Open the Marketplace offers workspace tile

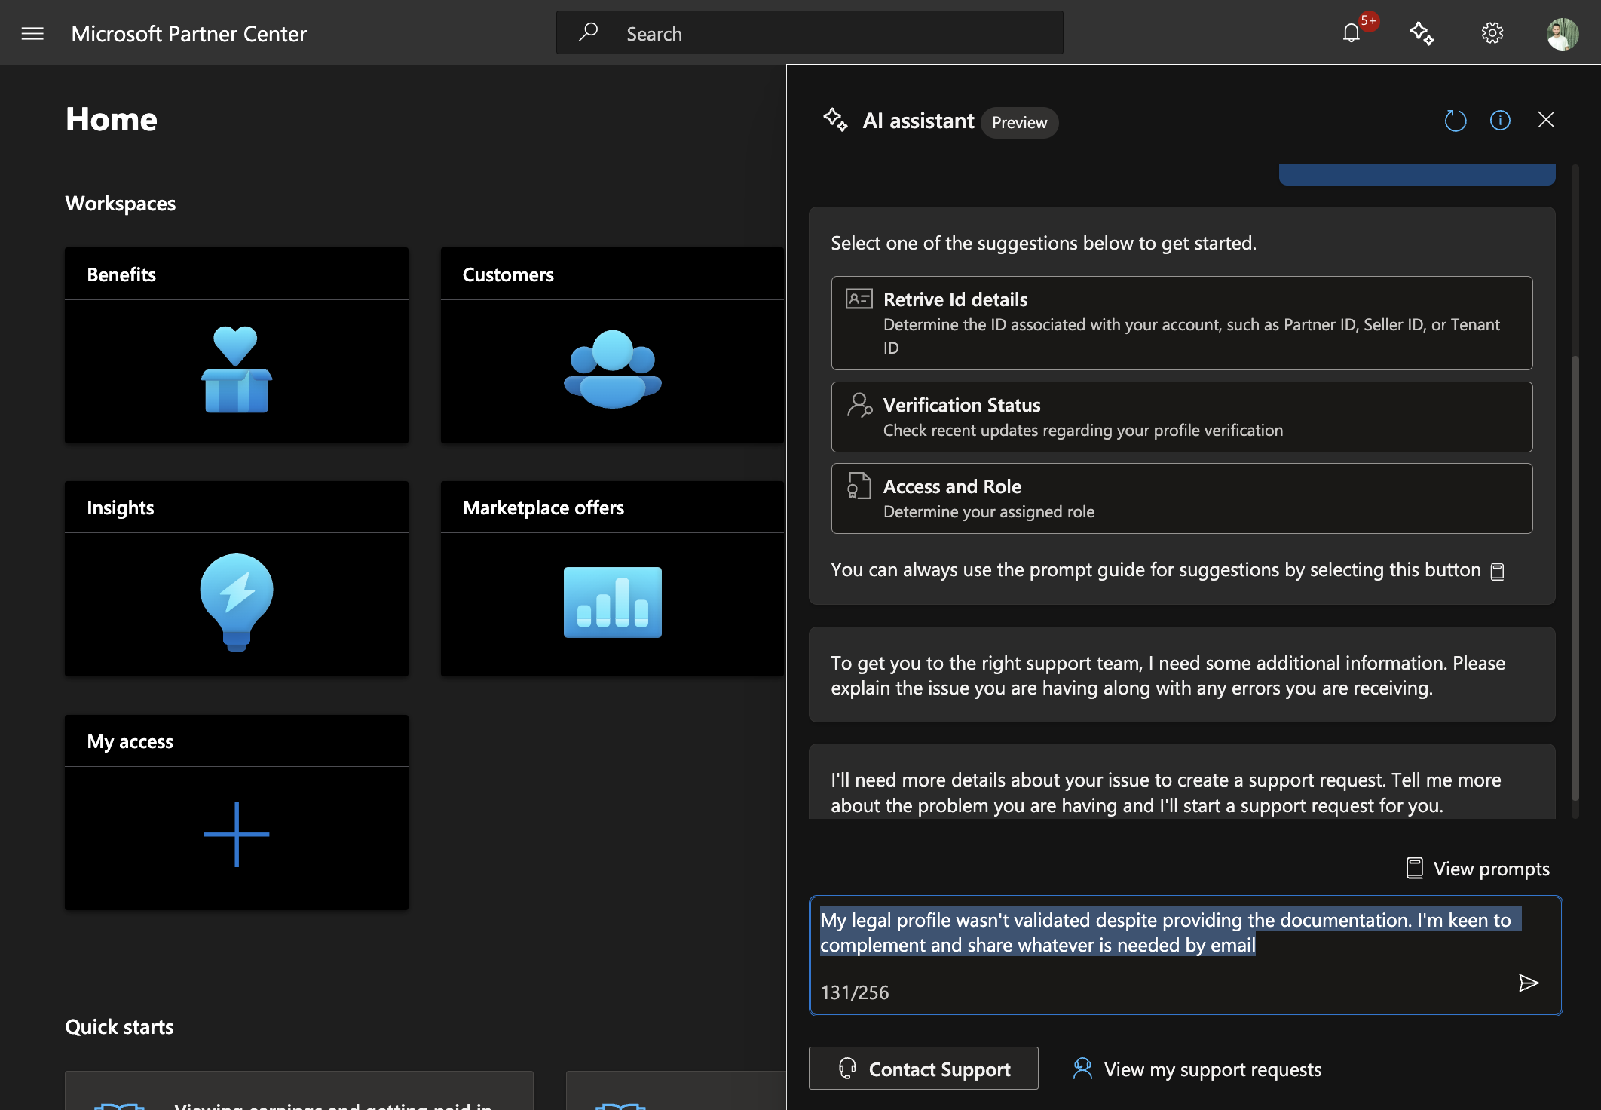pos(612,578)
